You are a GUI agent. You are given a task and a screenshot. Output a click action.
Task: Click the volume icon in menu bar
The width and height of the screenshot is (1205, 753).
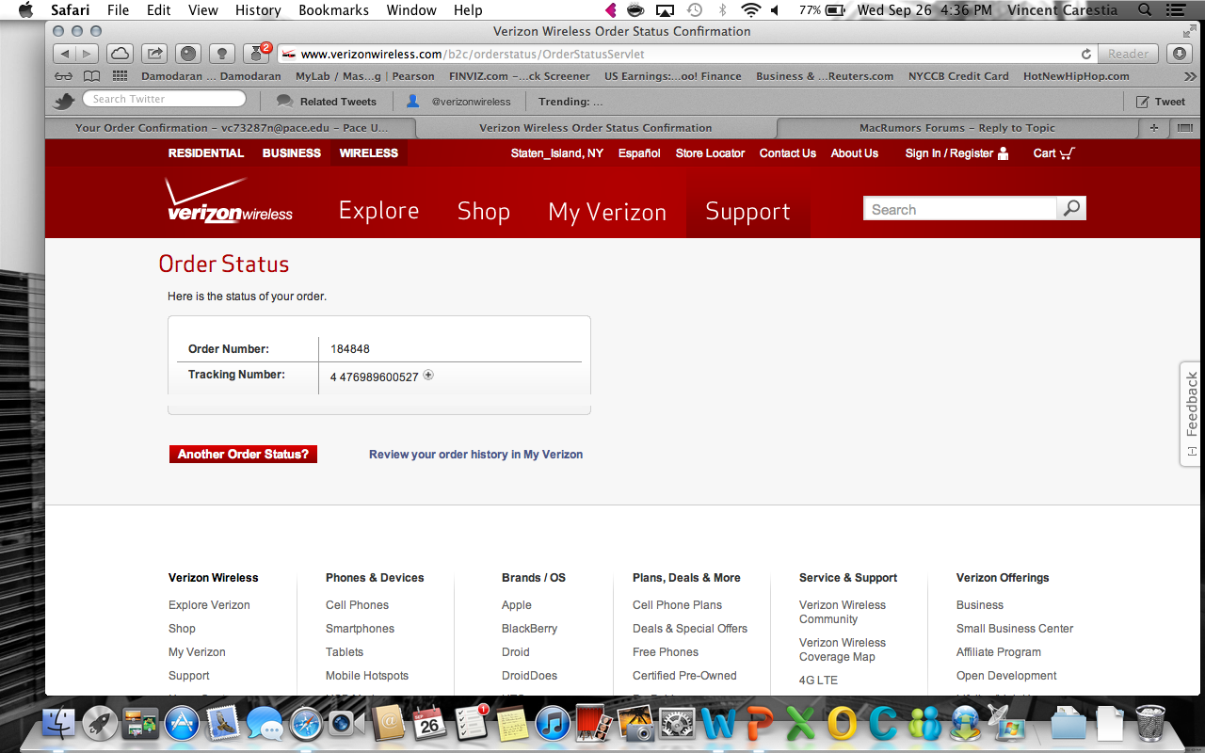[x=775, y=10]
